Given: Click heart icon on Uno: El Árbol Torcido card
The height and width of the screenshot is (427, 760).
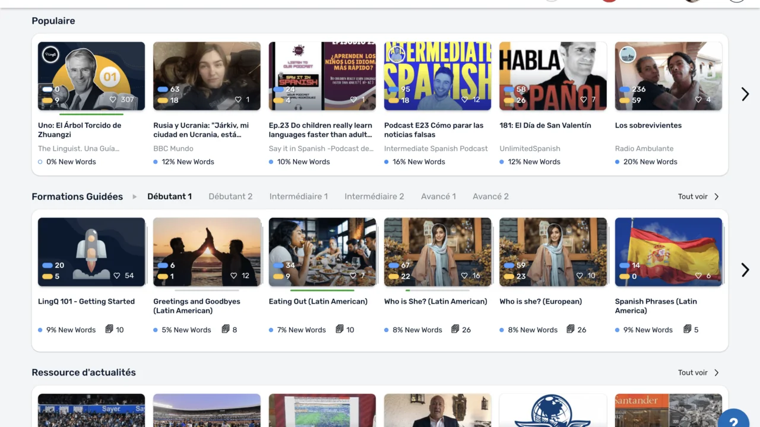Looking at the screenshot, I should [x=113, y=100].
